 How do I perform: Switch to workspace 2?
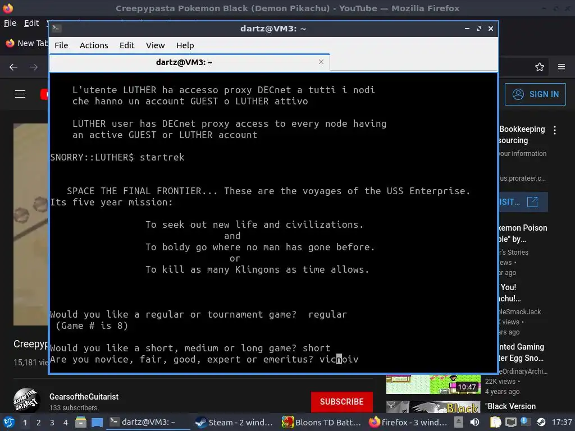(x=39, y=422)
